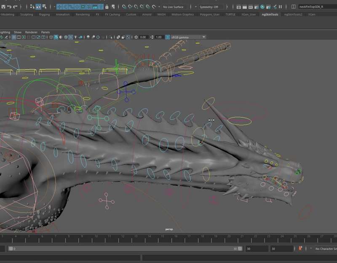Viewport: 337px width, 263px height.
Task: Click the highlight selection mode icon
Action: click(x=112, y=7)
